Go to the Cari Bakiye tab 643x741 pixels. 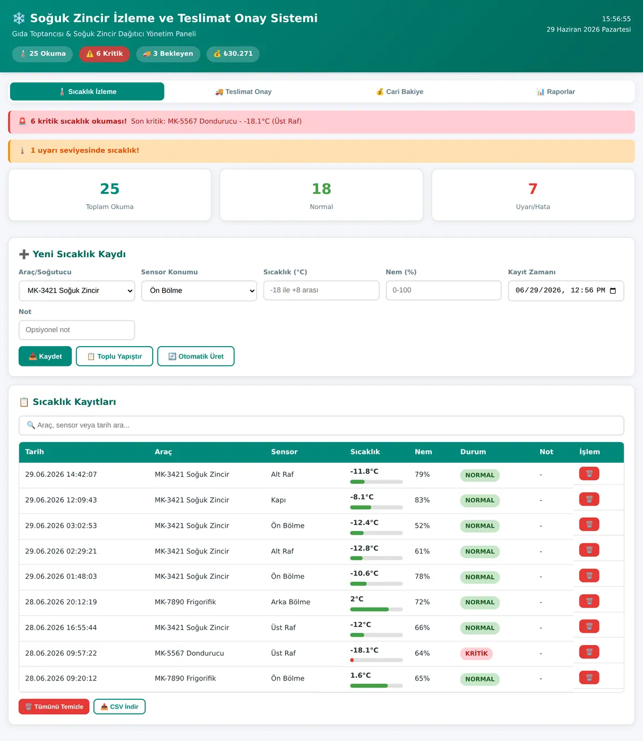[x=400, y=92]
